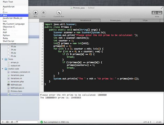
Task: Open iterations.php in sidebar
Action: [17, 82]
